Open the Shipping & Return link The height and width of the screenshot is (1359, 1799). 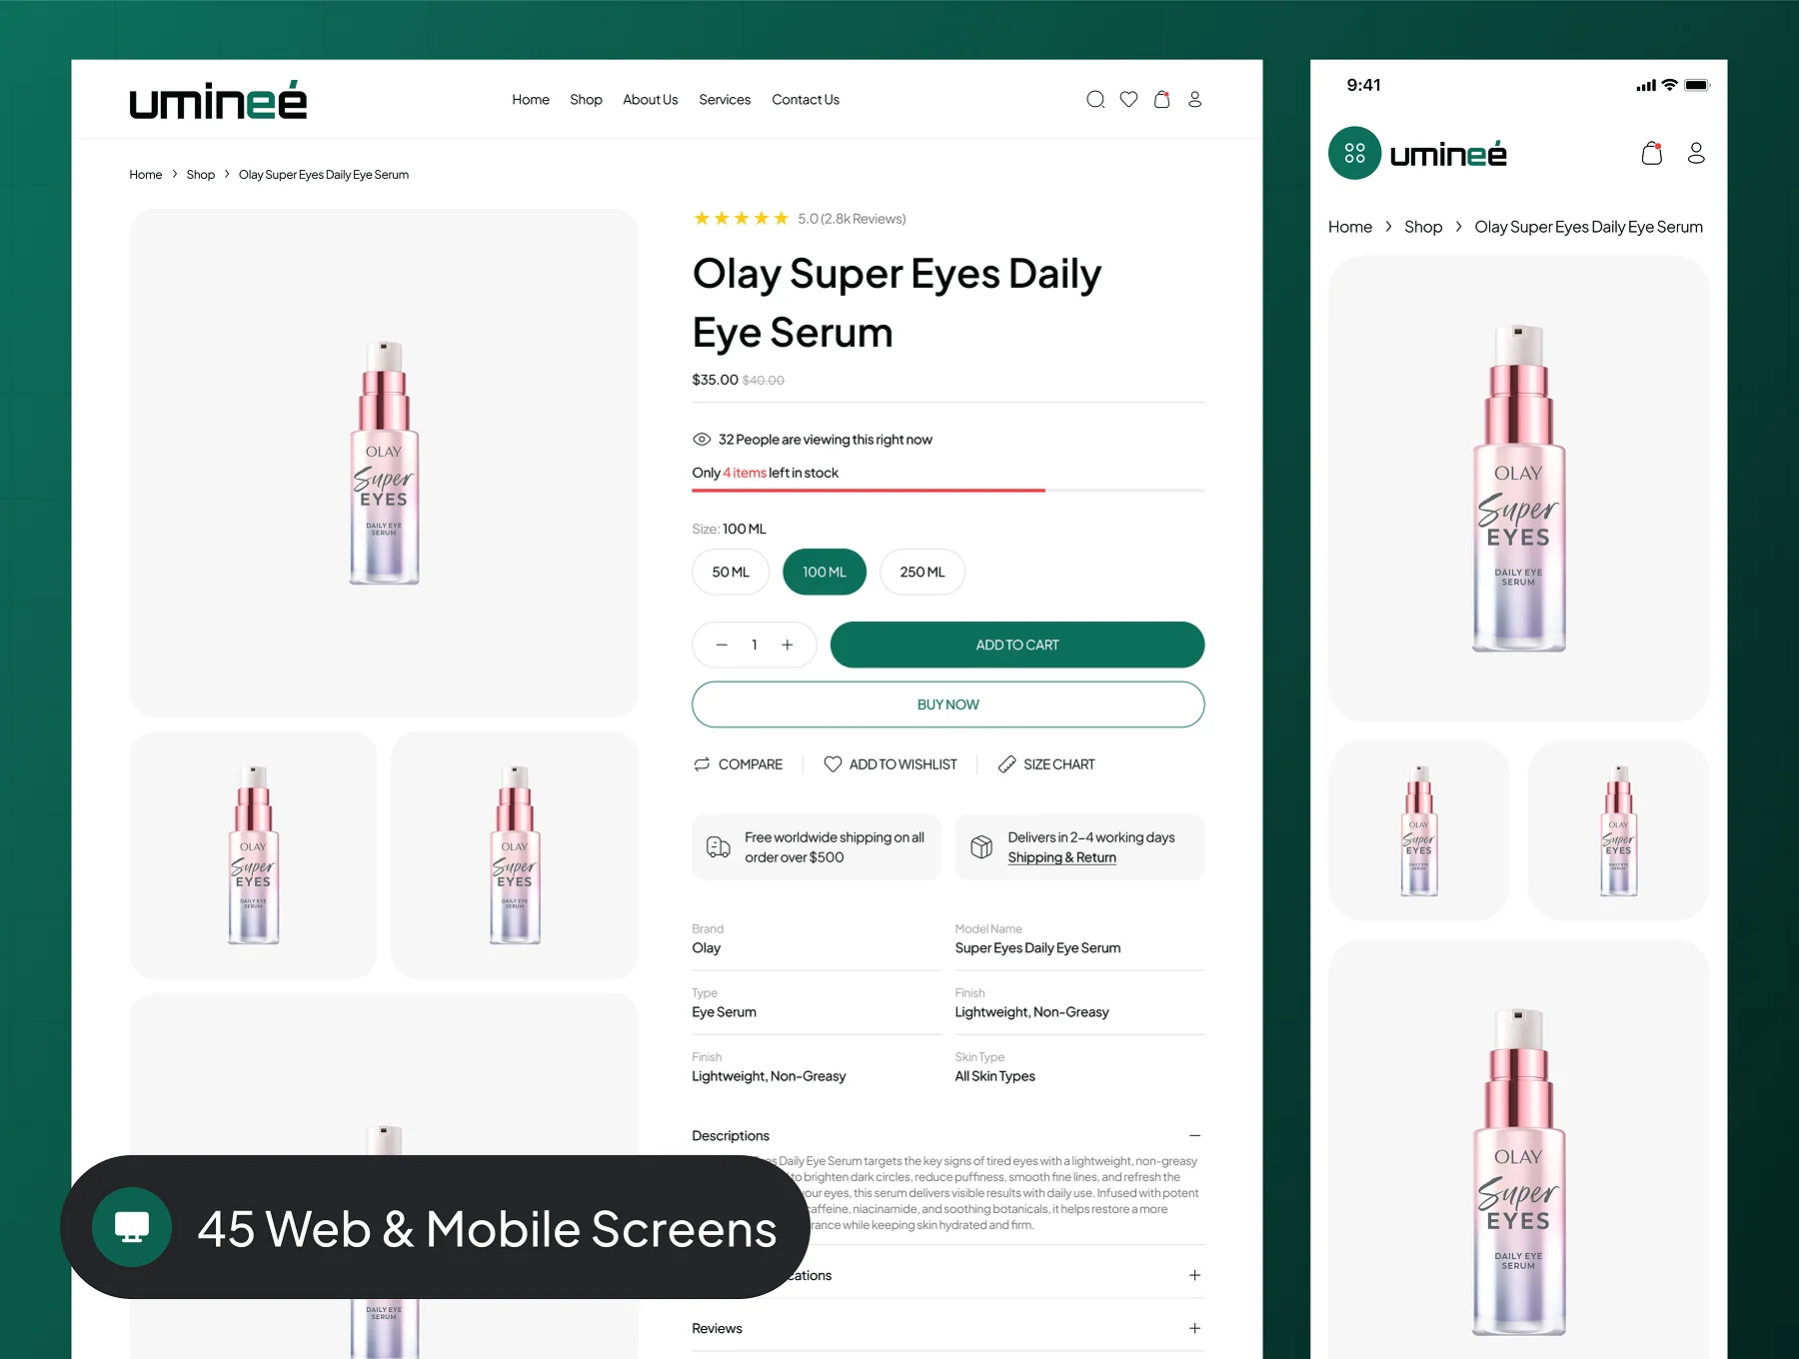coord(1062,857)
